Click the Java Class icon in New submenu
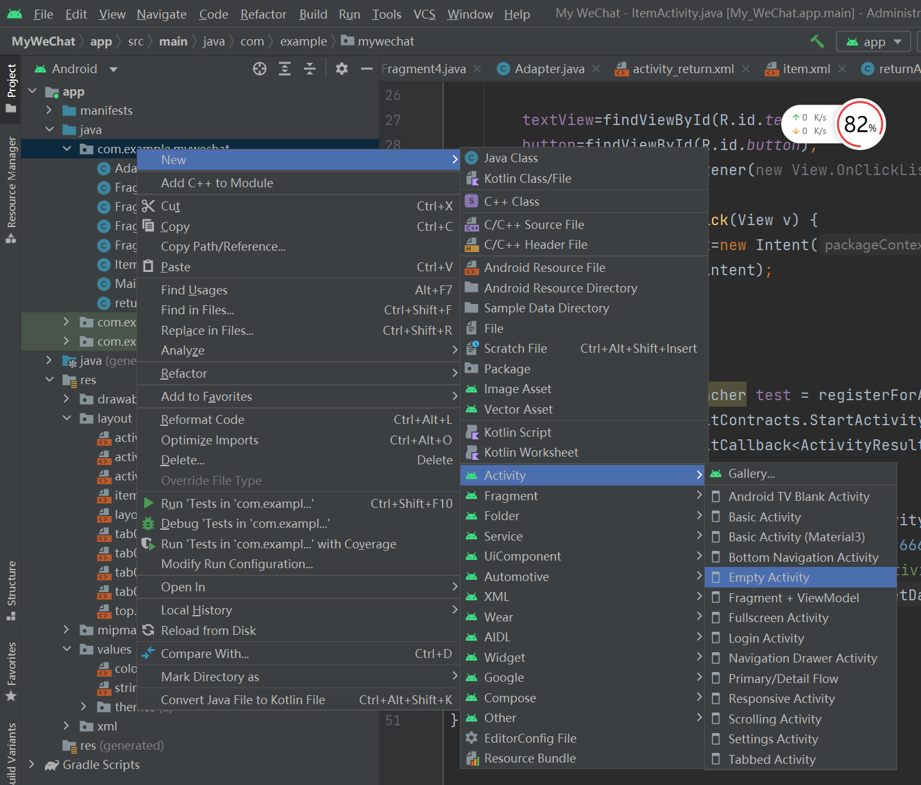Screen dimensions: 921x785 click(x=471, y=158)
